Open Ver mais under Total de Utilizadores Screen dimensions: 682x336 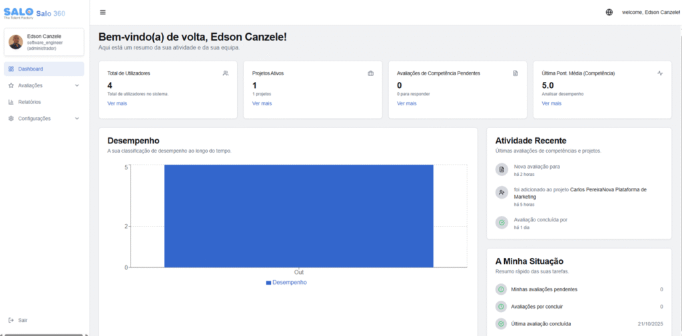(x=117, y=103)
